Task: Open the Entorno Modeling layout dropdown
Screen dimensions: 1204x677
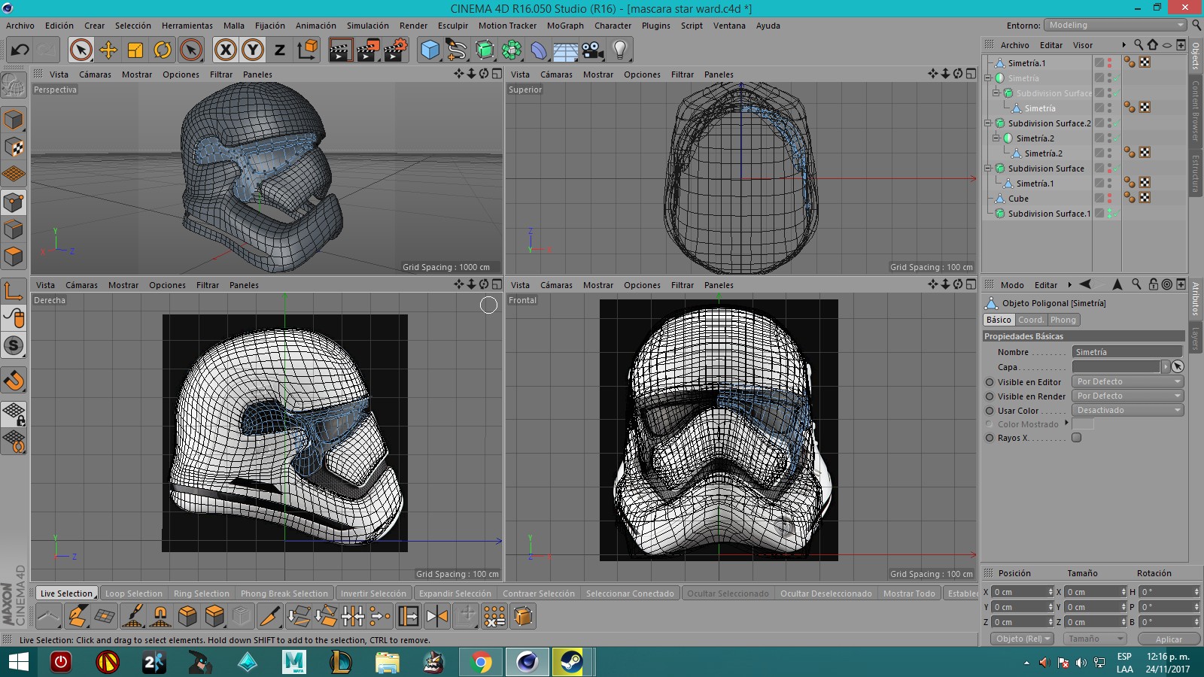Action: coord(1116,25)
